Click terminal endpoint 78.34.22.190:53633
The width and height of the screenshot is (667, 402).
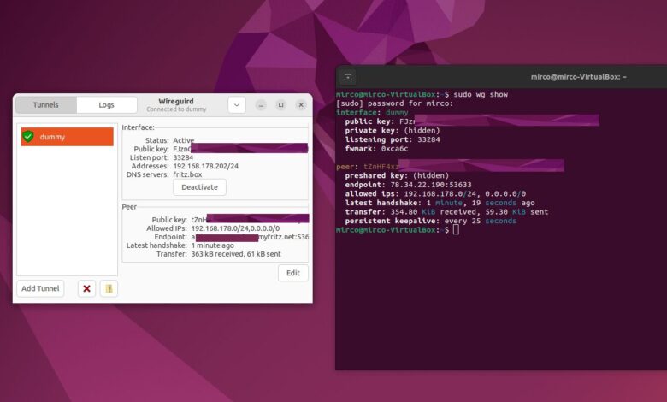pyautogui.click(x=430, y=185)
